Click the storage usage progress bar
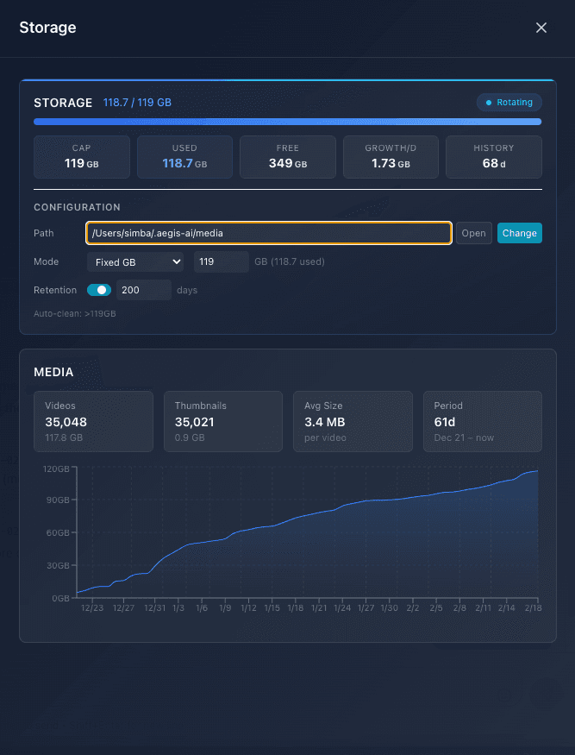This screenshot has height=755, width=575. 287,123
